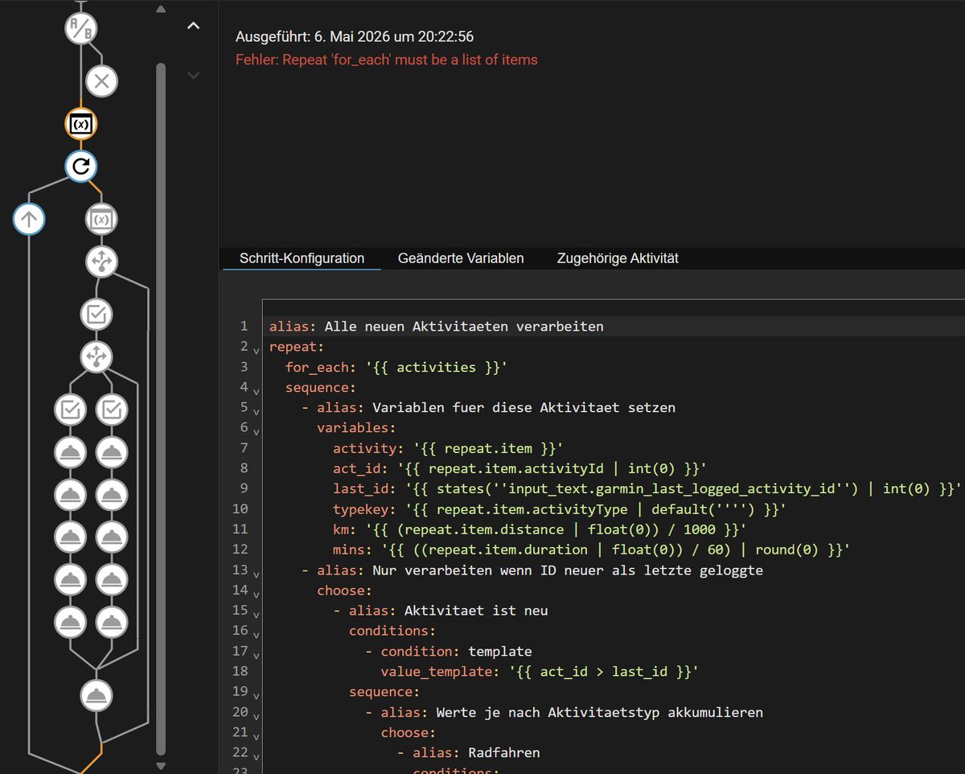Select fourth service-call bell node in right column
Image resolution: width=965 pixels, height=774 pixels.
[x=112, y=578]
